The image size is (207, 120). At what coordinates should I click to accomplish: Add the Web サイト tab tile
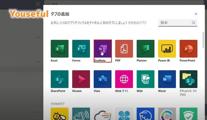point(124,79)
